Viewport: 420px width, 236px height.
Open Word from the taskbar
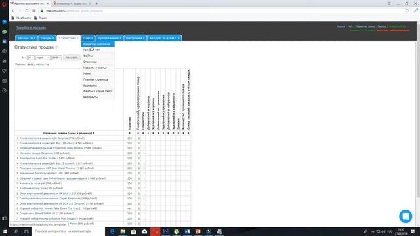click(187, 231)
